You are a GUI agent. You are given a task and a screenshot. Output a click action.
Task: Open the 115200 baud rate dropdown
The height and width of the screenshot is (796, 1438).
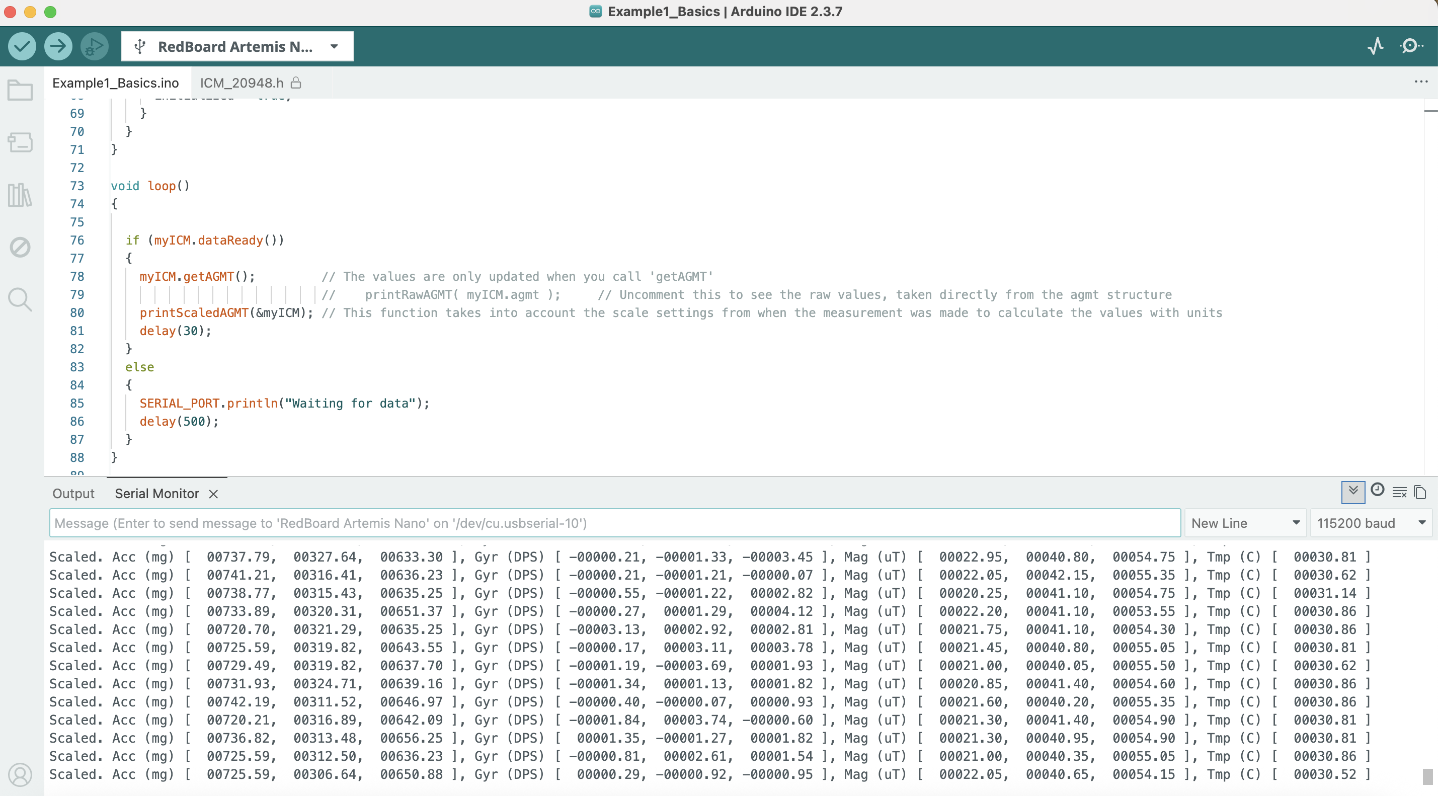[x=1371, y=523]
